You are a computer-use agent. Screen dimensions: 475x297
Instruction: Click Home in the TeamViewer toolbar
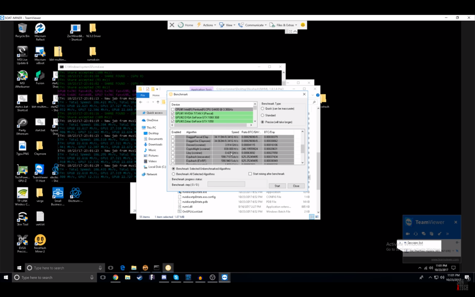(x=186, y=25)
